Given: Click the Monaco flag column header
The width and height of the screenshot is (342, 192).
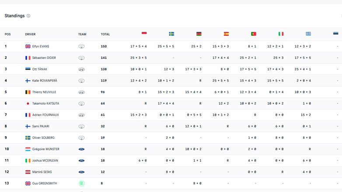Looking at the screenshot, I should click(144, 34).
